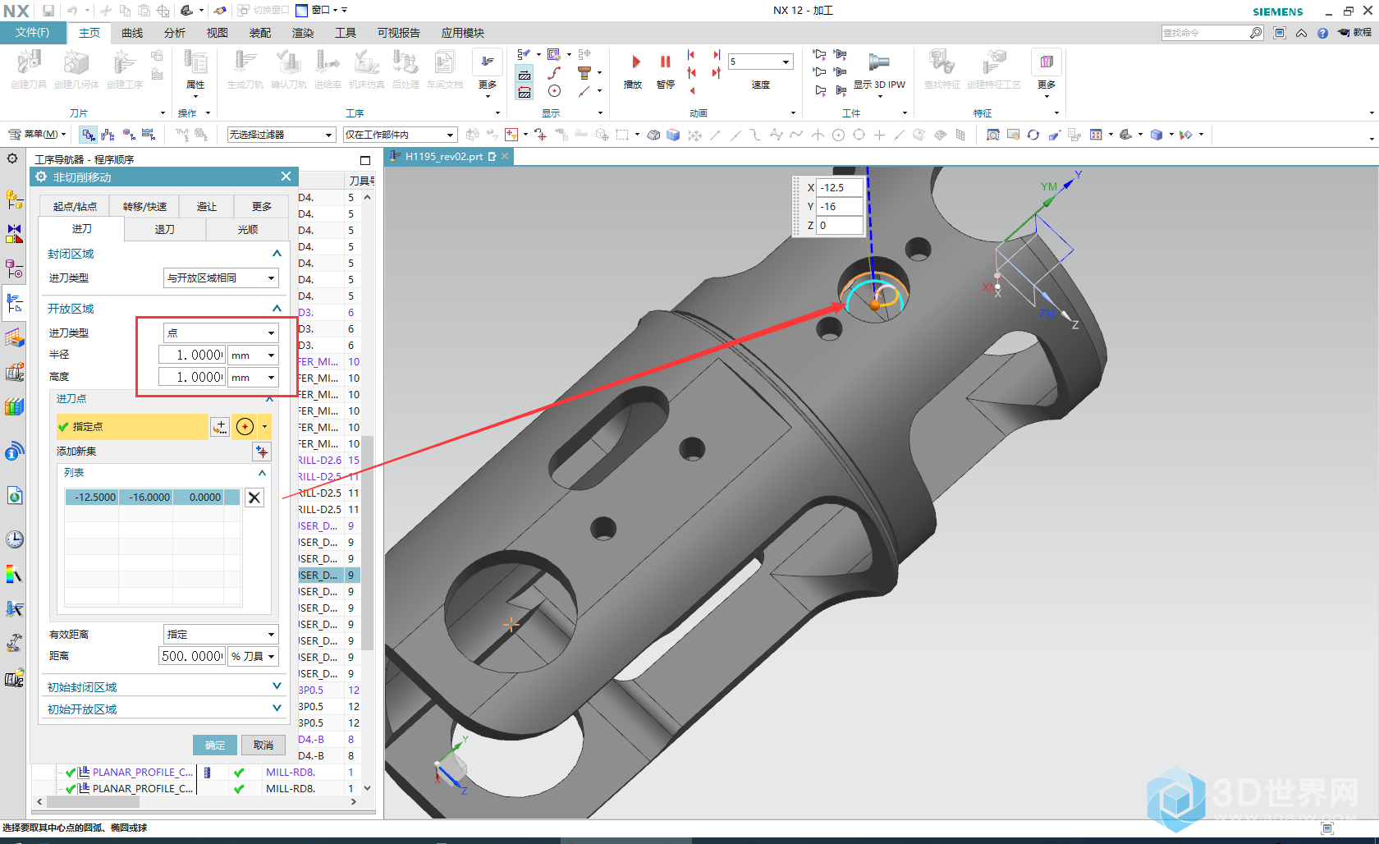The width and height of the screenshot is (1379, 844).
Task: Open the 分析 ribbon tab
Action: (175, 33)
